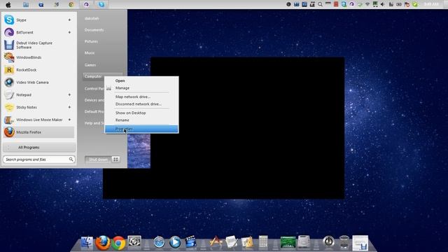Image resolution: width=448 pixels, height=252 pixels.
Task: Click the clock in the top bar
Action: [x=431, y=4]
